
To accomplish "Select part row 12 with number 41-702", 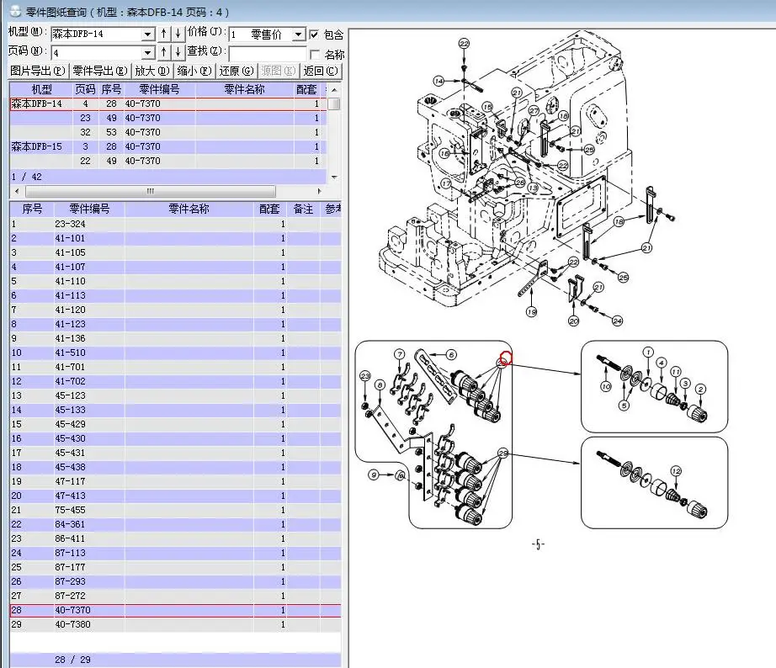I will point(175,381).
